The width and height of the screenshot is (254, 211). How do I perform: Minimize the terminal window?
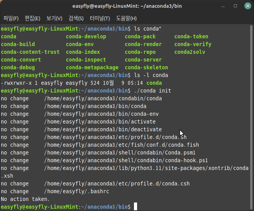pyautogui.click(x=223, y=6)
